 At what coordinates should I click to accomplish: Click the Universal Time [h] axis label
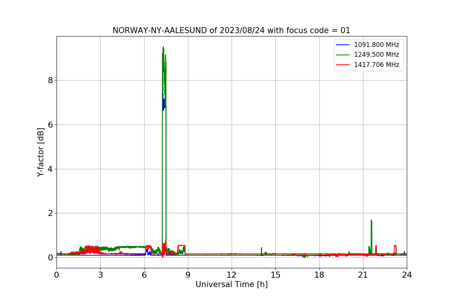coord(231,285)
